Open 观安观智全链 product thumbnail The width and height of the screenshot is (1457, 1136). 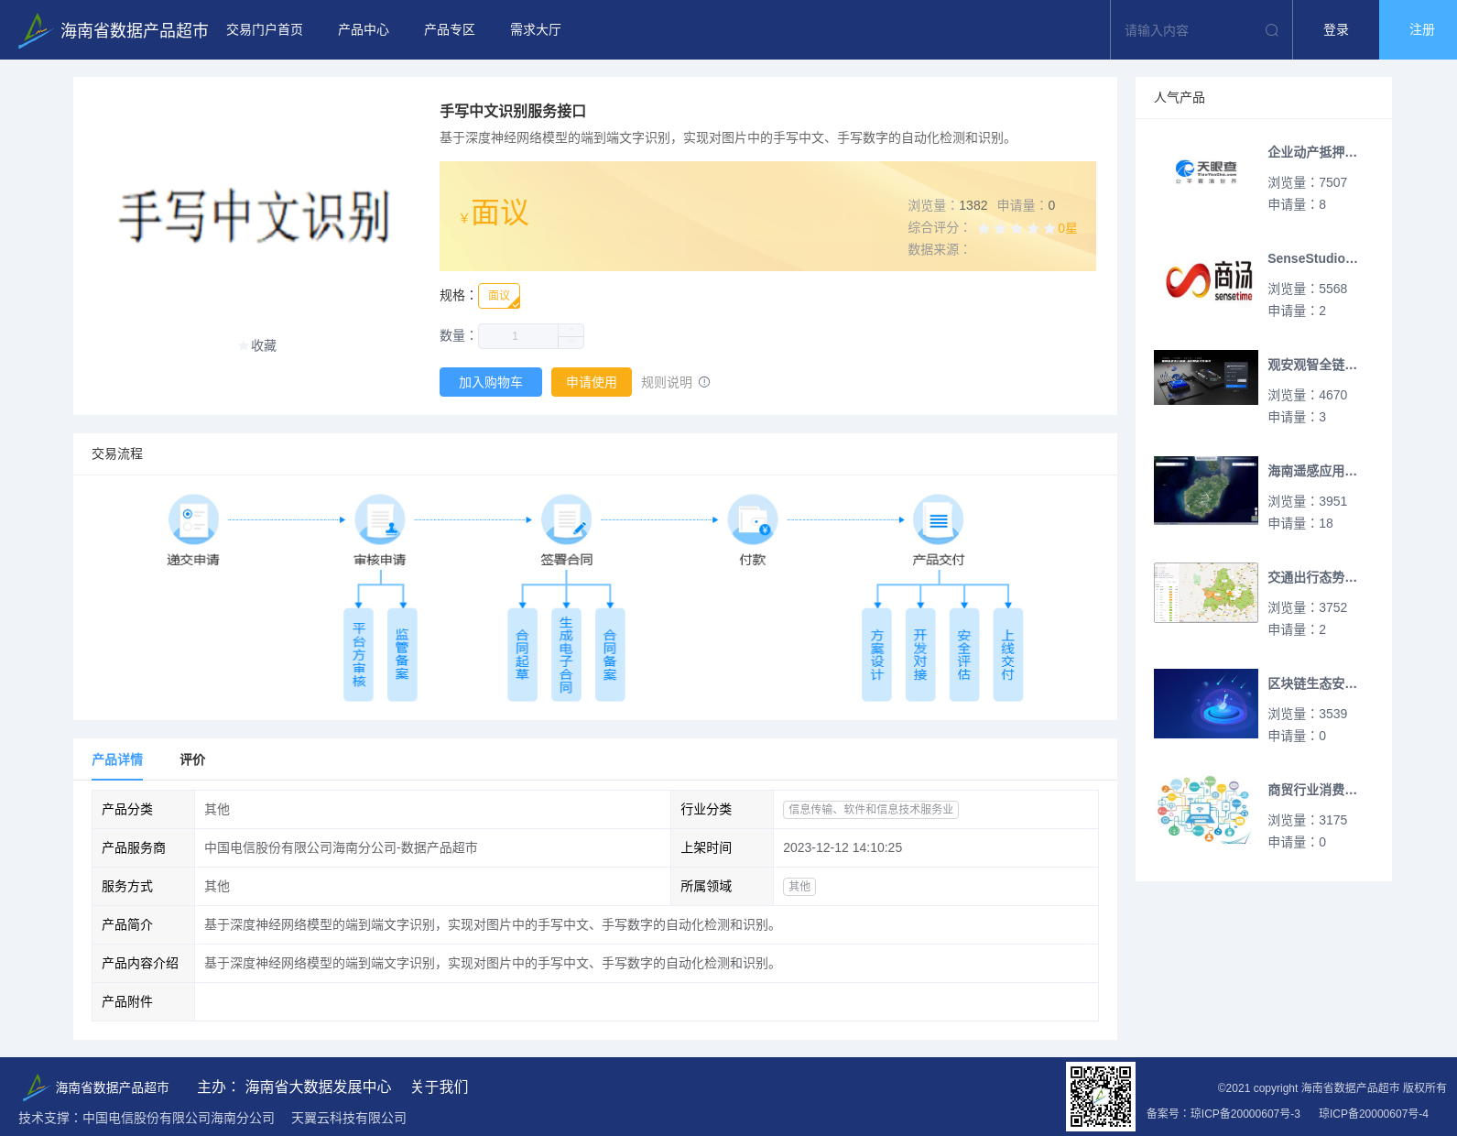tap(1206, 377)
